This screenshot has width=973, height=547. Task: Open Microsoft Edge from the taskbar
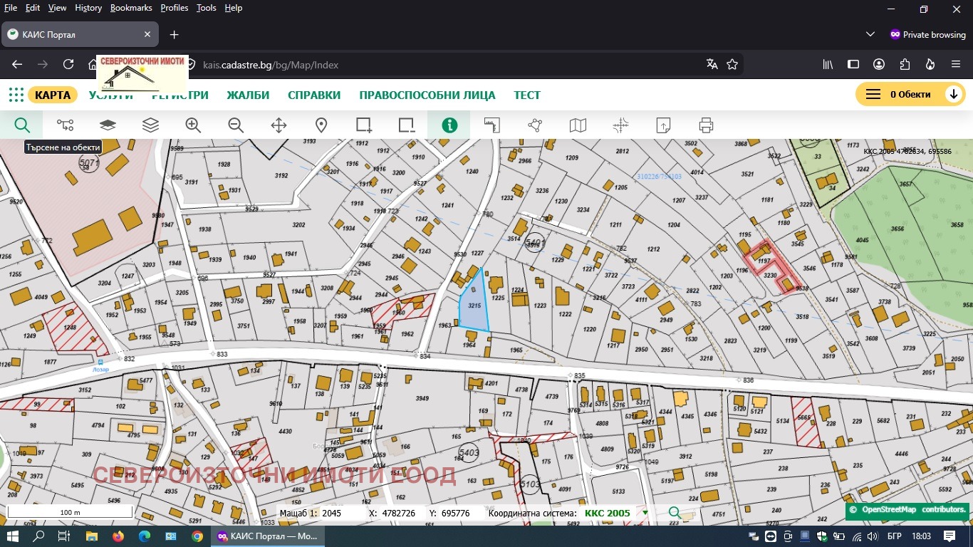[145, 536]
